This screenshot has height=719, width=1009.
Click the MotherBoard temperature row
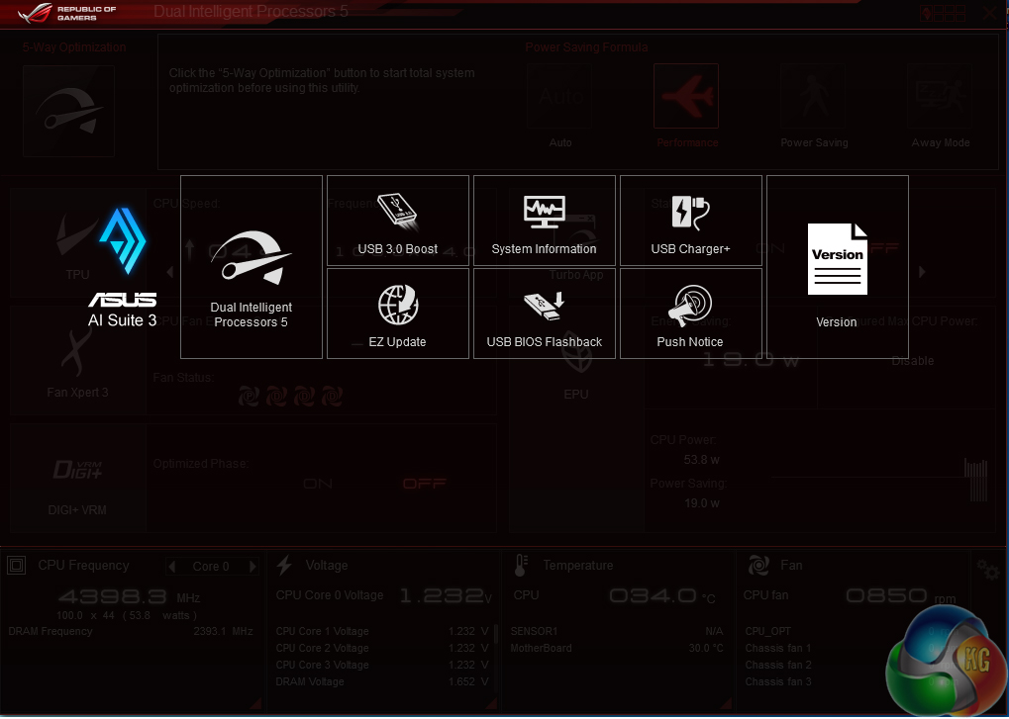tap(617, 649)
